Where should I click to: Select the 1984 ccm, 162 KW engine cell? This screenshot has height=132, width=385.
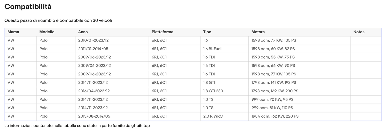275,116
